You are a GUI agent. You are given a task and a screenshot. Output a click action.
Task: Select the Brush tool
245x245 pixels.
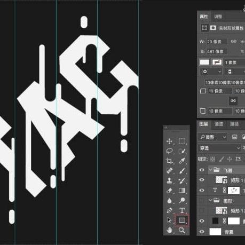pos(182,171)
